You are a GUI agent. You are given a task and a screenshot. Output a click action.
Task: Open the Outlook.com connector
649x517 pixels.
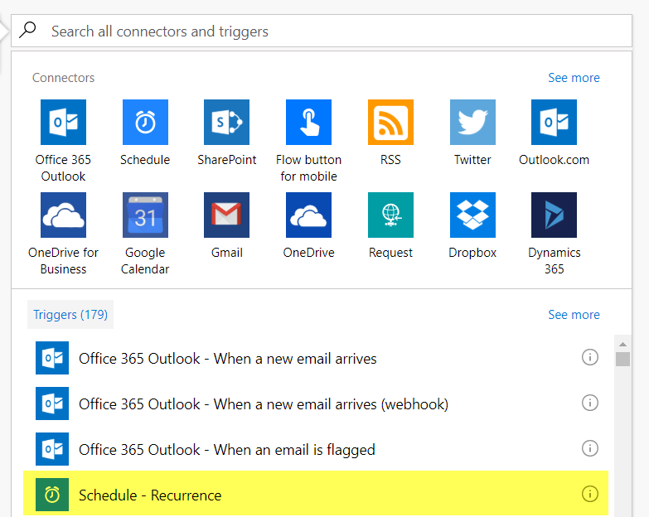(x=555, y=122)
